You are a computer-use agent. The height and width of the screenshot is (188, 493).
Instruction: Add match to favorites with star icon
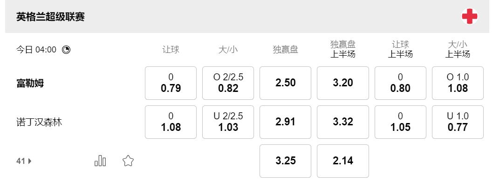point(128,161)
